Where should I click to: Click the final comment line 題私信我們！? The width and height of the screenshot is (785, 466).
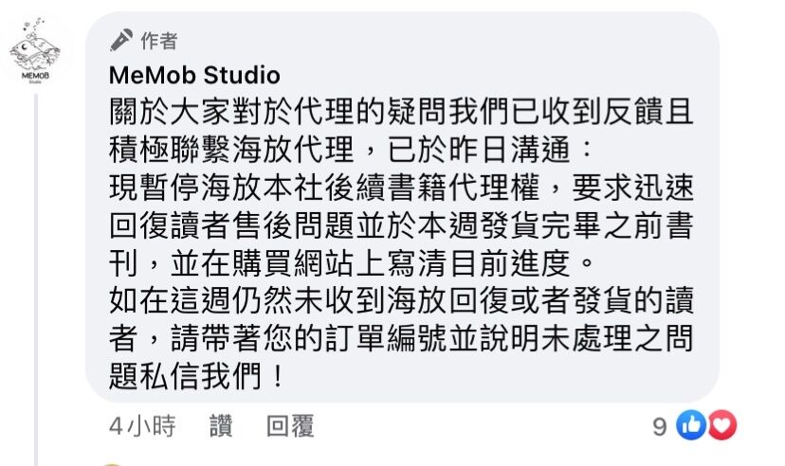pos(197,376)
